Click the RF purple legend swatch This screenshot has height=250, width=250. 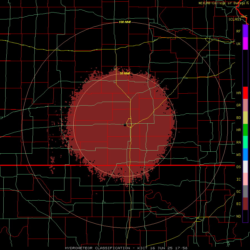[245, 31]
